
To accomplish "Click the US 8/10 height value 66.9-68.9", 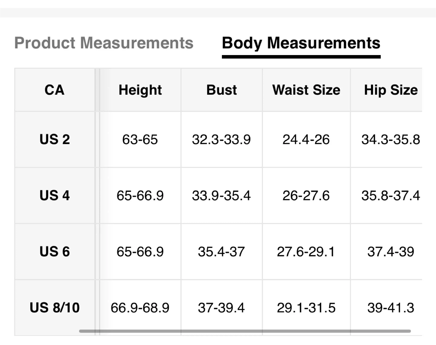I will (140, 307).
